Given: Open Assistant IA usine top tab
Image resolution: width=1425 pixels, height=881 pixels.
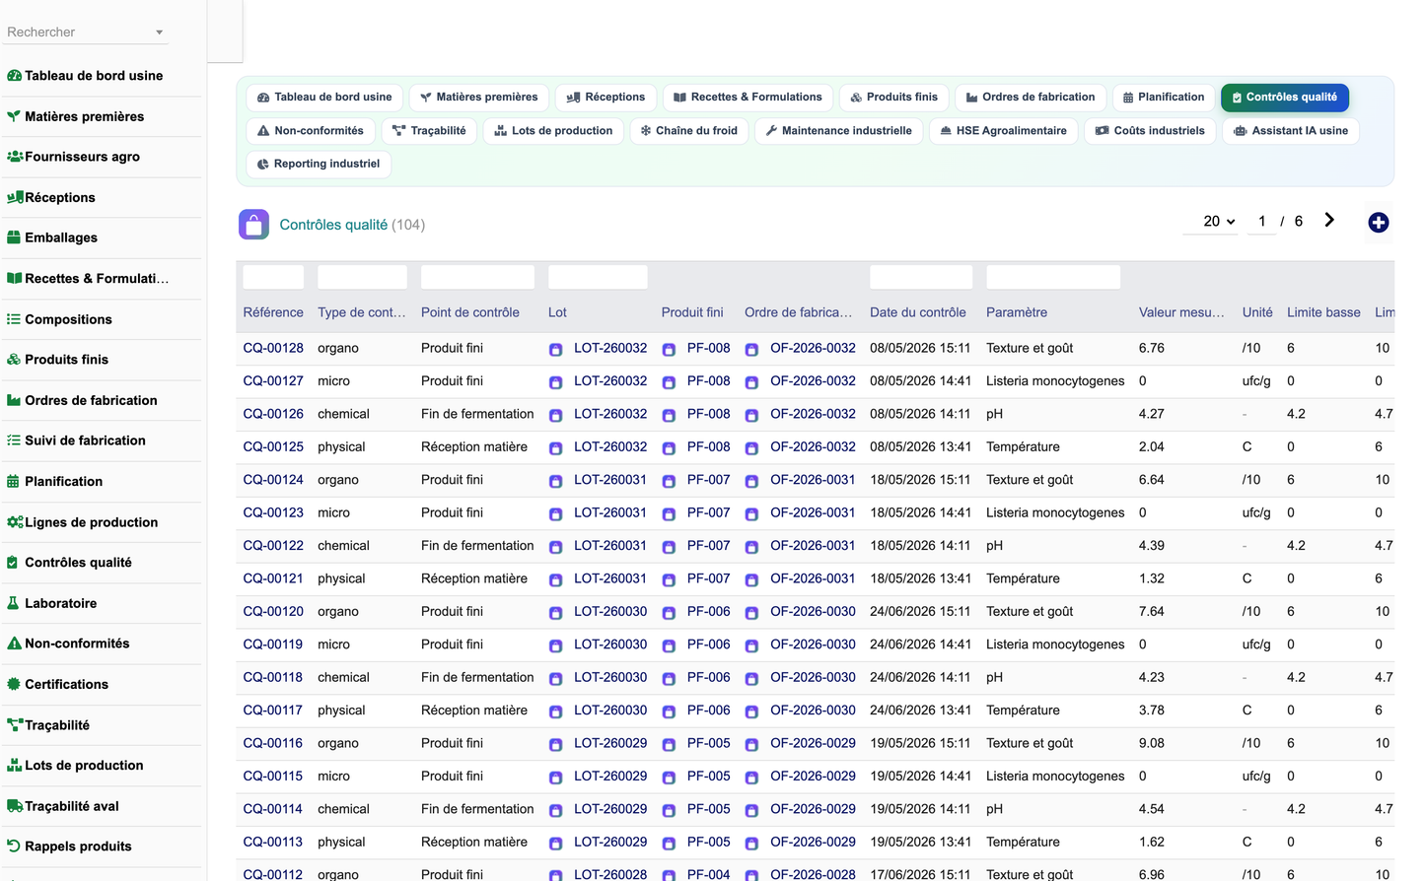Looking at the screenshot, I should pyautogui.click(x=1291, y=131).
